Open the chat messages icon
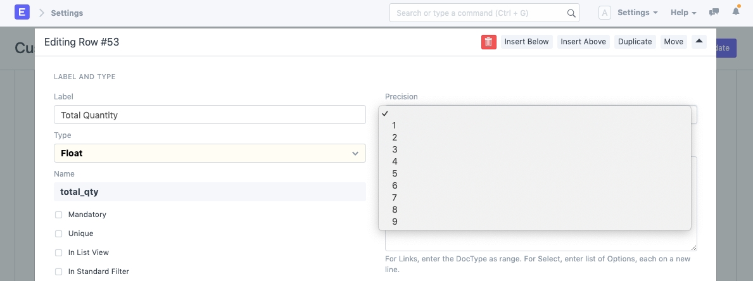 coord(714,13)
